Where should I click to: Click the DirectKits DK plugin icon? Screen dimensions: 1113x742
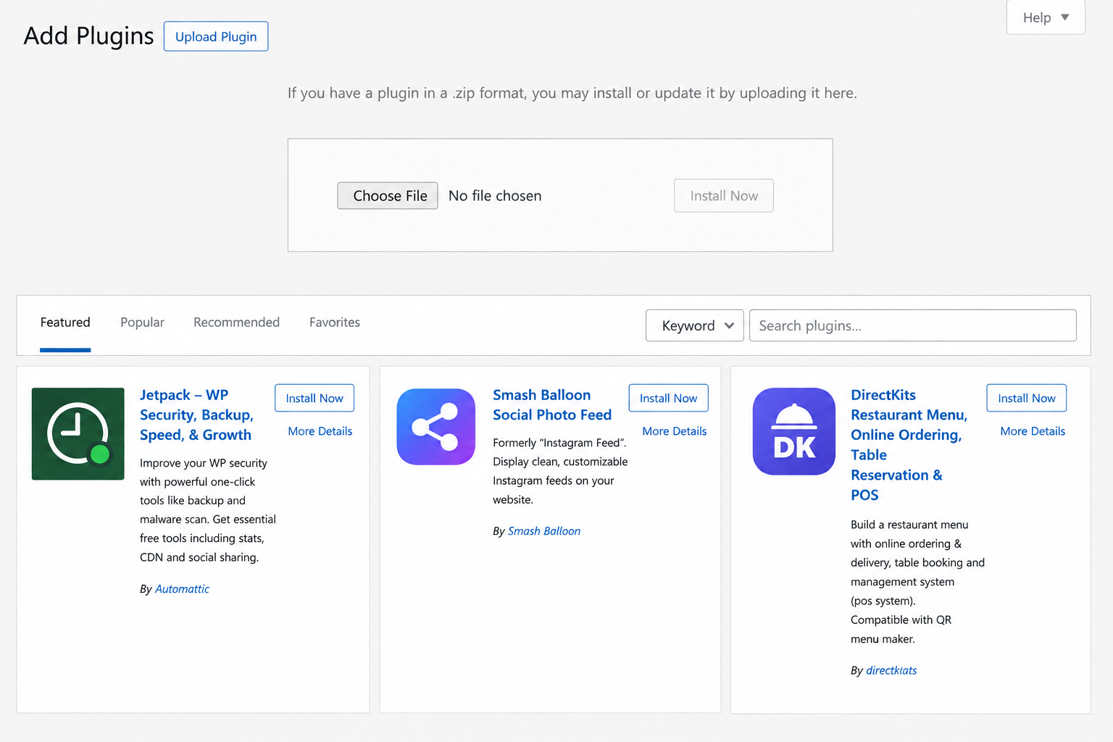(794, 432)
